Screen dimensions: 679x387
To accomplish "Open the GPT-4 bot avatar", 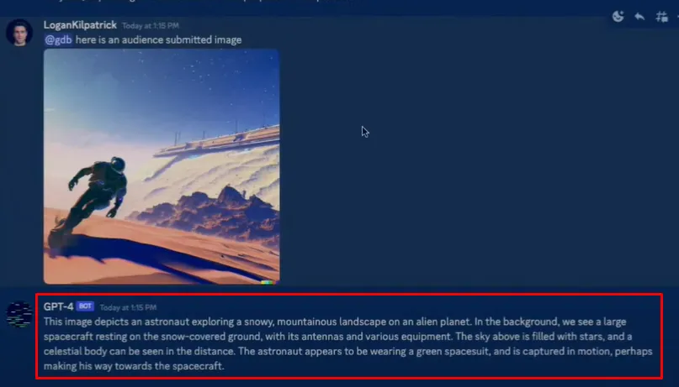I will pos(19,315).
